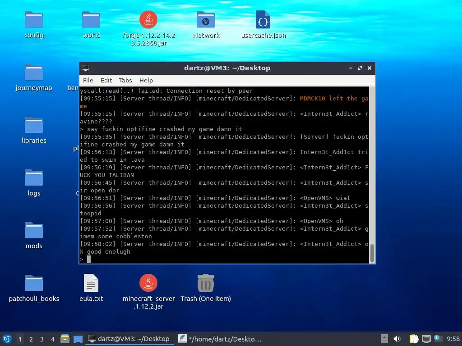Activate dartz@VM3 terminal taskbar button
This screenshot has width=462, height=346.
click(129, 339)
